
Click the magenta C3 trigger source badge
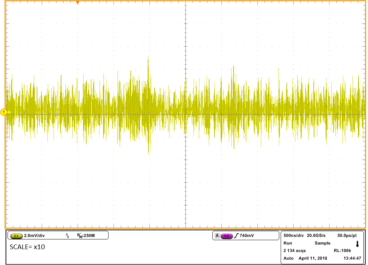coord(227,236)
